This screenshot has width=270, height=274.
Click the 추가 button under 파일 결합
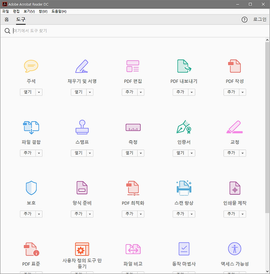click(28, 153)
